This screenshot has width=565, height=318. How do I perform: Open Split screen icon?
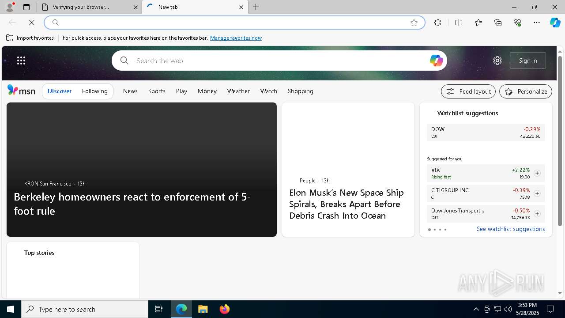pyautogui.click(x=459, y=23)
